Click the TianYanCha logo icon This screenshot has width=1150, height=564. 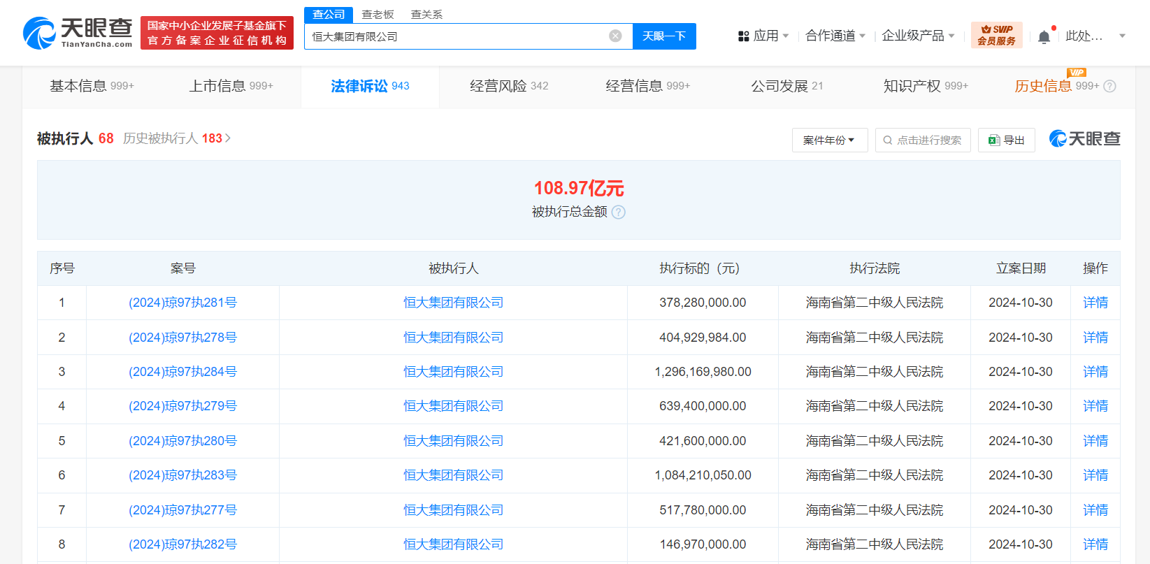(x=39, y=34)
